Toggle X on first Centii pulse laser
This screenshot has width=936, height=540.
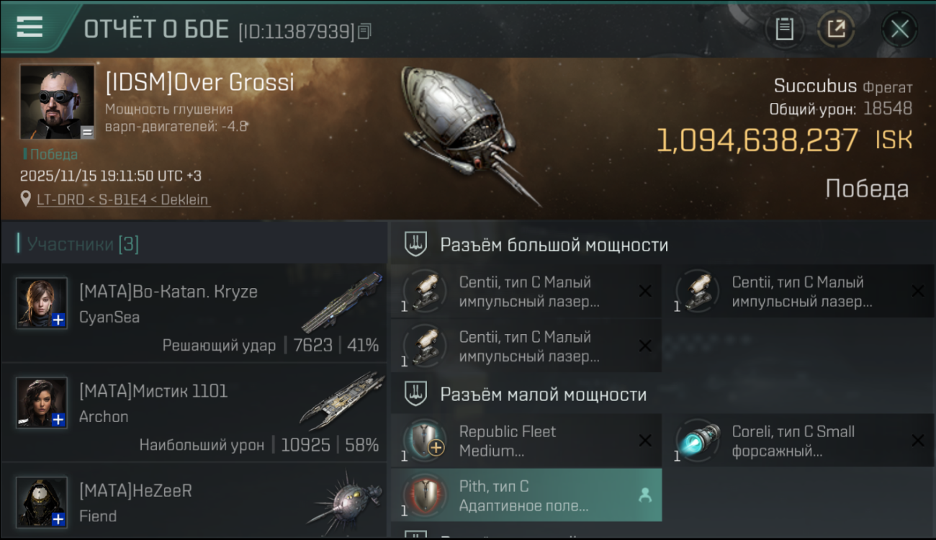click(x=645, y=291)
